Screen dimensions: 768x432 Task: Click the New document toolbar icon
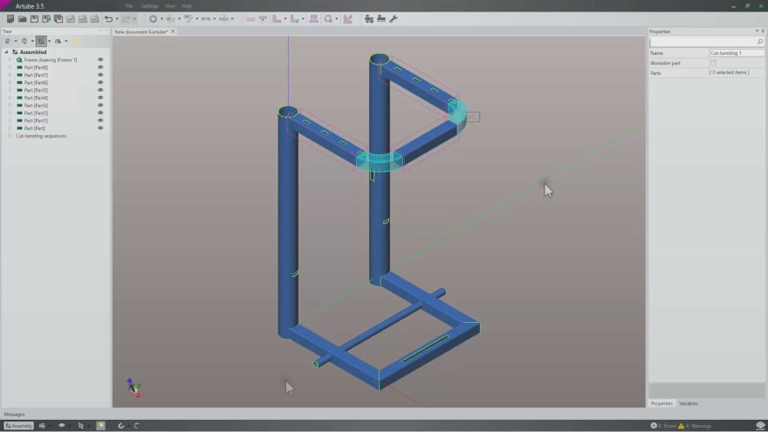(10, 18)
